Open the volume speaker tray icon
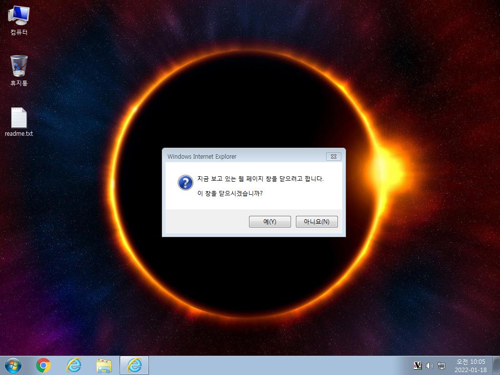This screenshot has width=500, height=375. (430, 365)
